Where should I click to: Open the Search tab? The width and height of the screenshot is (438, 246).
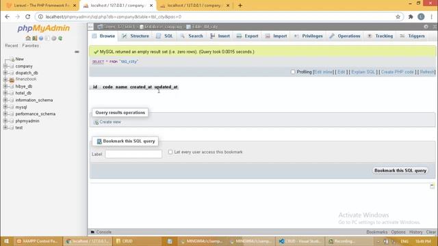click(x=192, y=36)
